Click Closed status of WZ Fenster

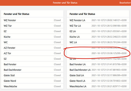tap(57, 20)
